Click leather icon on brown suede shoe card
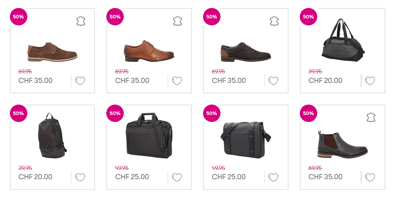Image resolution: width=400 pixels, height=197 pixels. [x=81, y=22]
